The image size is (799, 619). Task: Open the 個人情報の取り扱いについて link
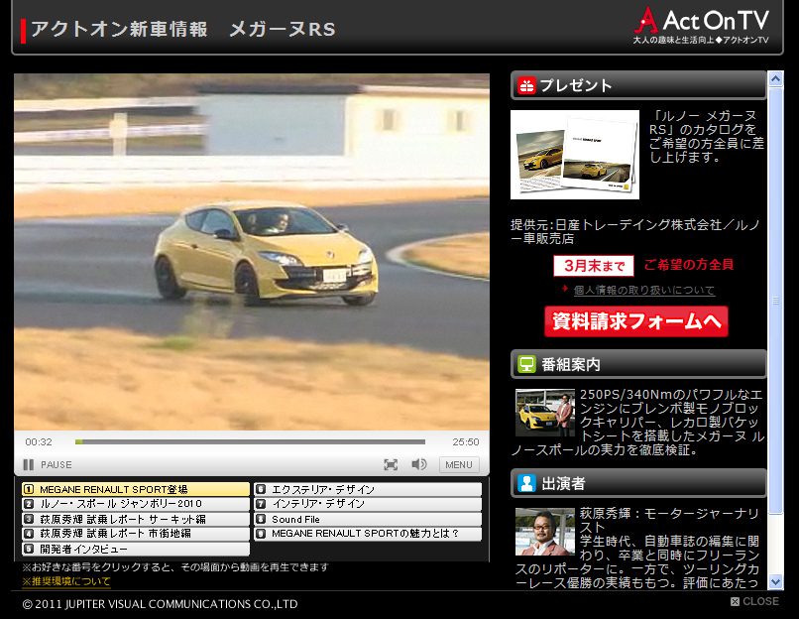pyautogui.click(x=644, y=290)
